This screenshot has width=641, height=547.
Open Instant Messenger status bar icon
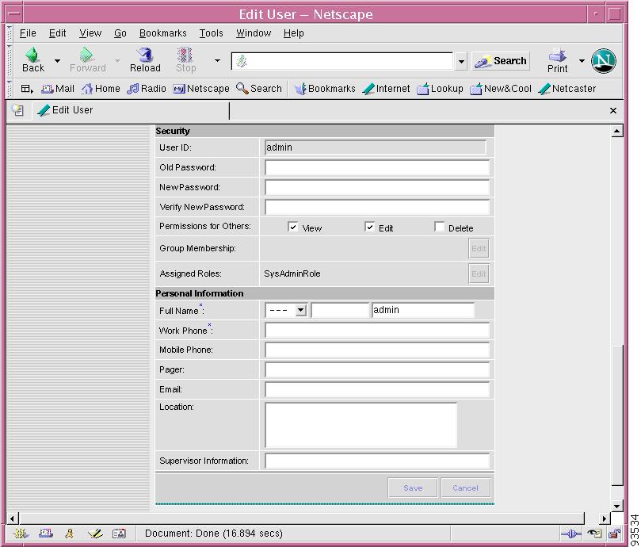pos(70,534)
